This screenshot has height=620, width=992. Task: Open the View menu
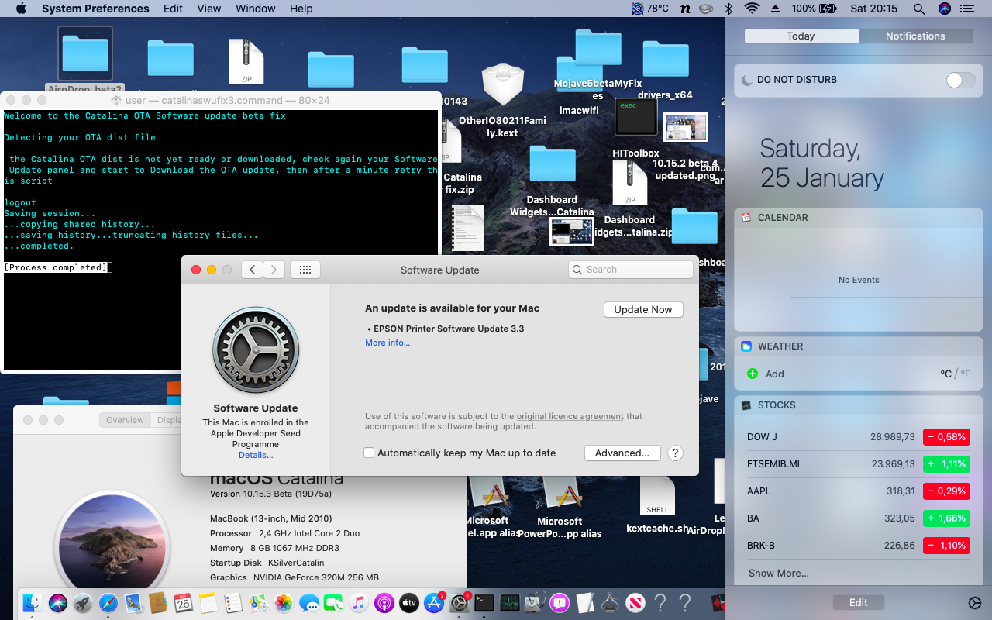tap(209, 9)
